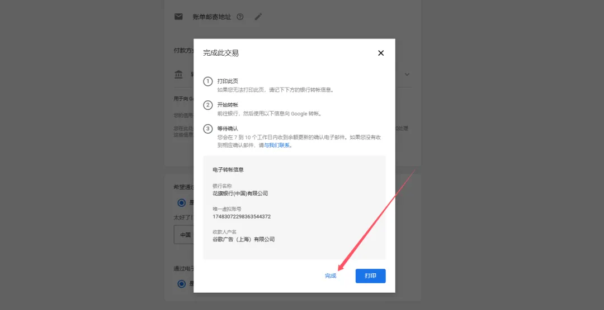Expand the payment method chevron on the right

(x=407, y=74)
